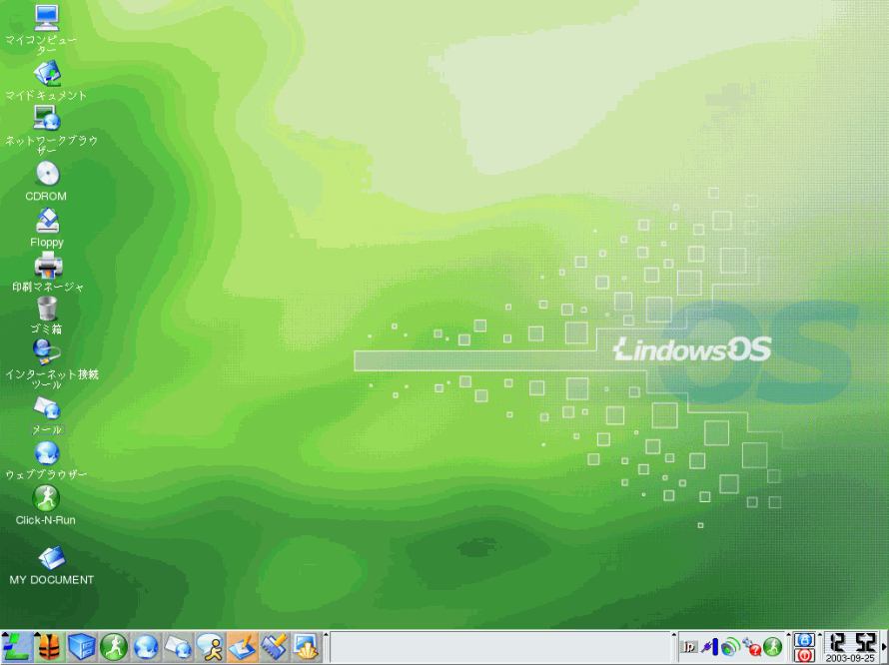Screen dimensions: 889x665
Task: Click the red logout power button
Action: (x=804, y=656)
